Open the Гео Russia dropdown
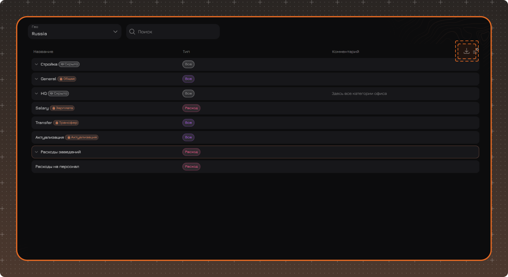Screen dimensions: 508x277 74,32
